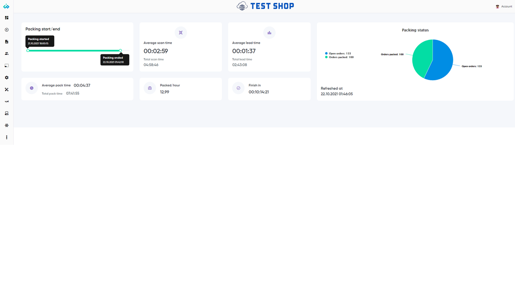Screen dimensions: 515x289
Task: Click the 'Packed/hour' label
Action: pyautogui.click(x=170, y=85)
